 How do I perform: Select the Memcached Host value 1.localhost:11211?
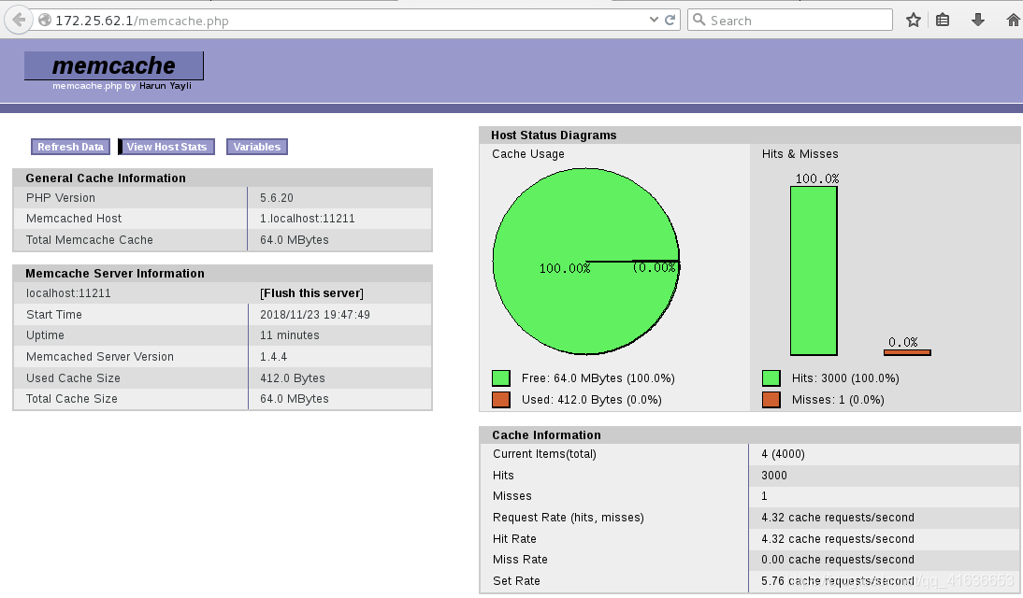click(308, 219)
